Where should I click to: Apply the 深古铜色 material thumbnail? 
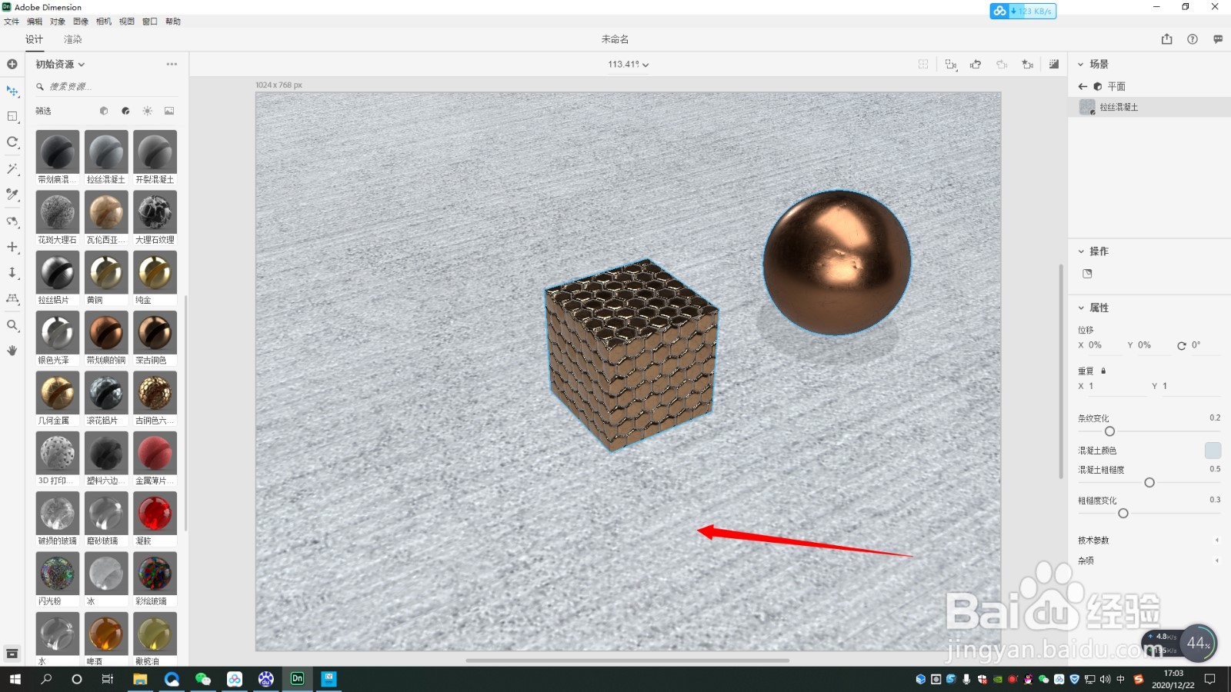(155, 332)
